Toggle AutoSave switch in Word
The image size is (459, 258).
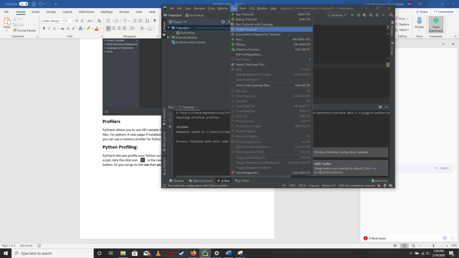click(24, 4)
